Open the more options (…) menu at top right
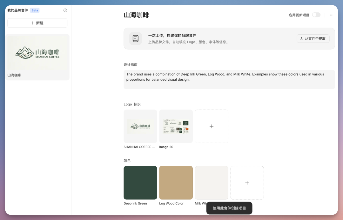The image size is (343, 220). click(x=332, y=15)
